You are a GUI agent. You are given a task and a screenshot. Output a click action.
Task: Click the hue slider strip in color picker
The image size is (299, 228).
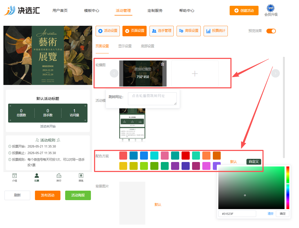pos(288,188)
